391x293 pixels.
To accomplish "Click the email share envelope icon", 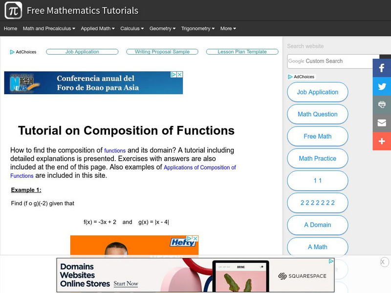I will (382, 123).
